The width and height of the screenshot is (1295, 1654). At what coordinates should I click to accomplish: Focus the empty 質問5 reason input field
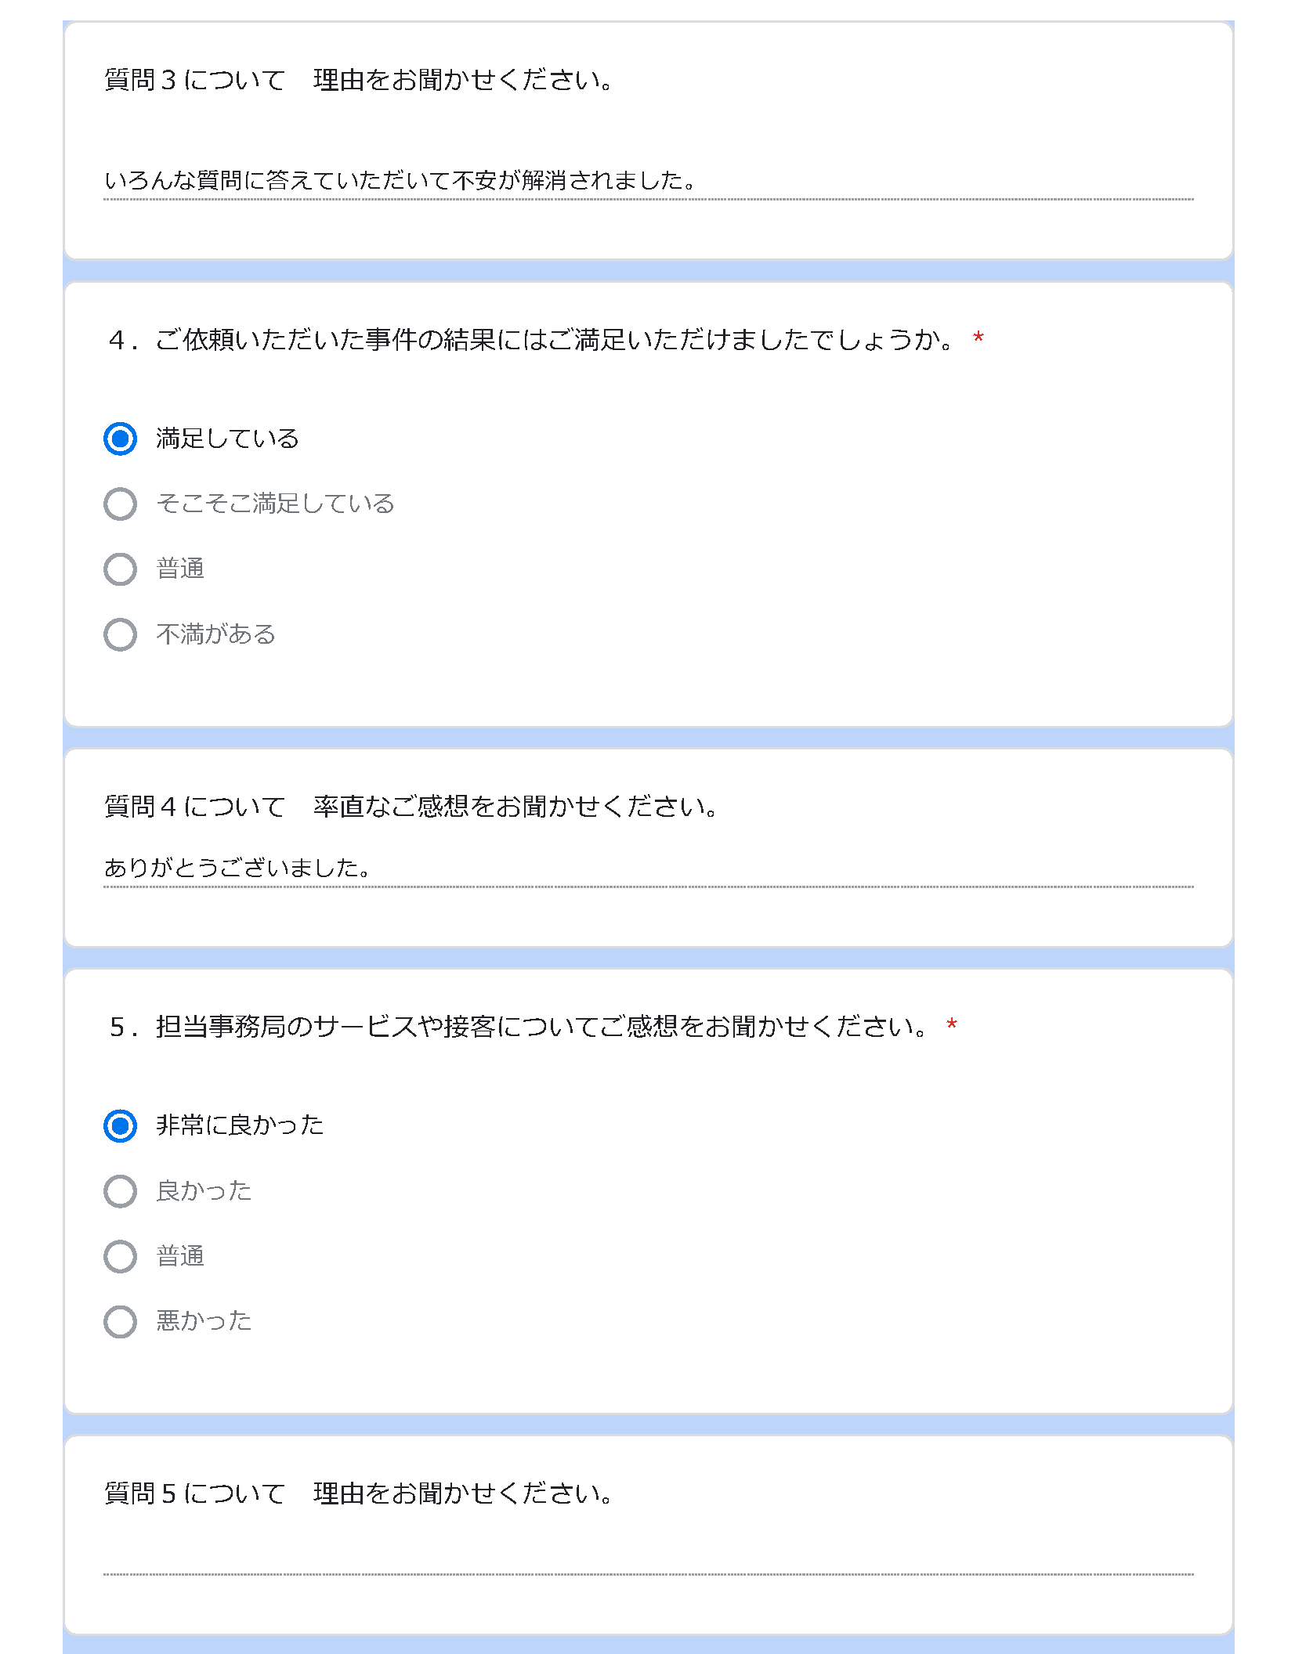[648, 1557]
